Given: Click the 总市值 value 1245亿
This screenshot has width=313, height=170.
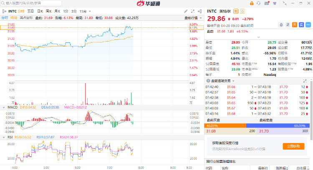Looking at the screenshot, I should coord(307,59).
